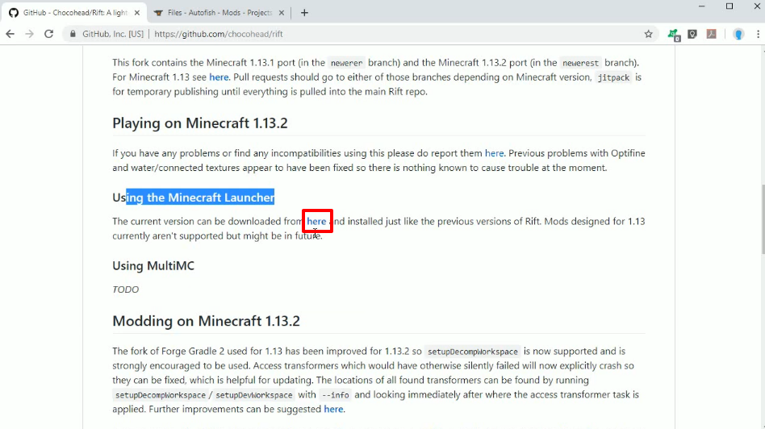Open a new browser tab
The height and width of the screenshot is (429, 765).
coord(304,13)
